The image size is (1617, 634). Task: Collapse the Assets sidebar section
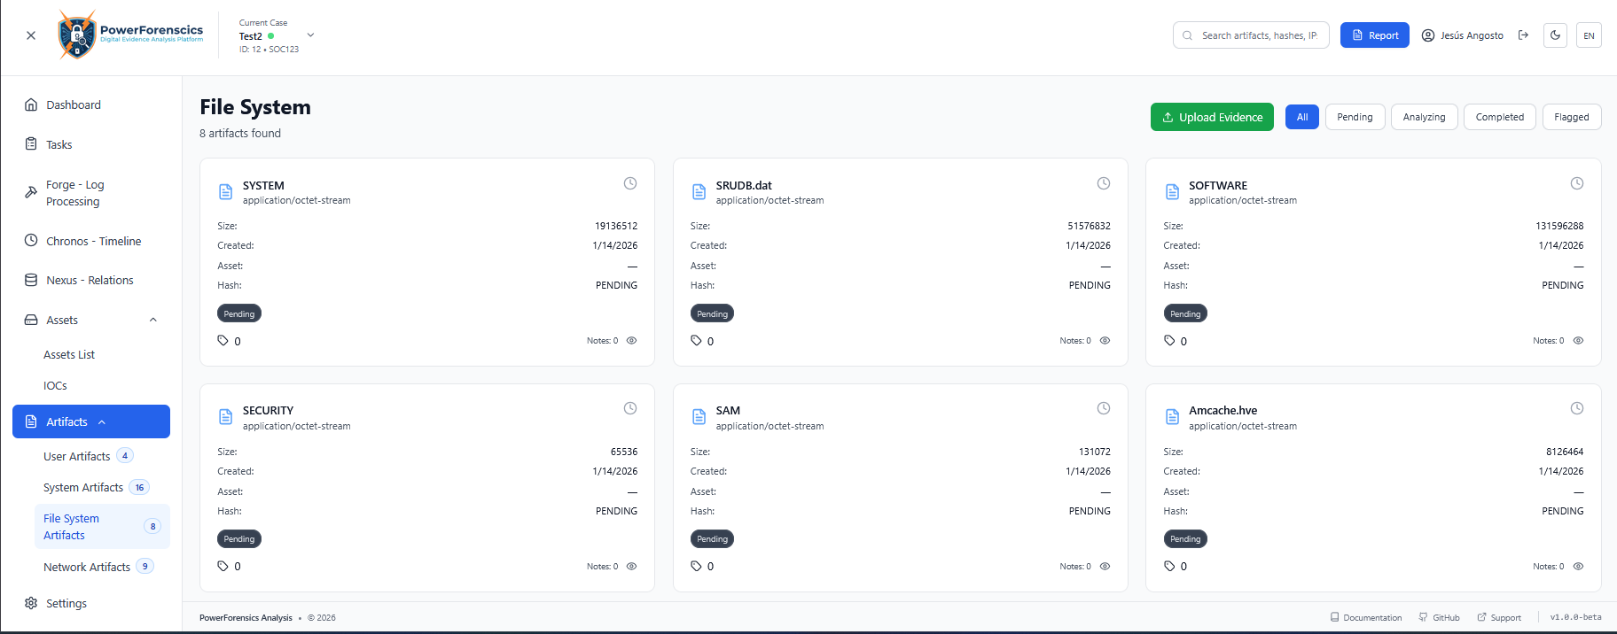[153, 321]
